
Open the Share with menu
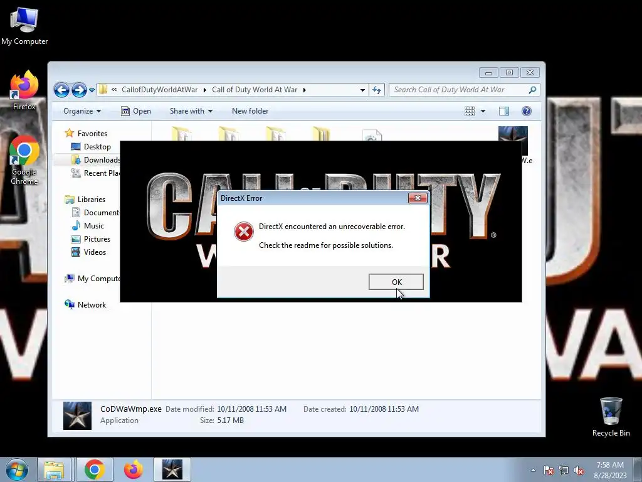[x=191, y=111]
